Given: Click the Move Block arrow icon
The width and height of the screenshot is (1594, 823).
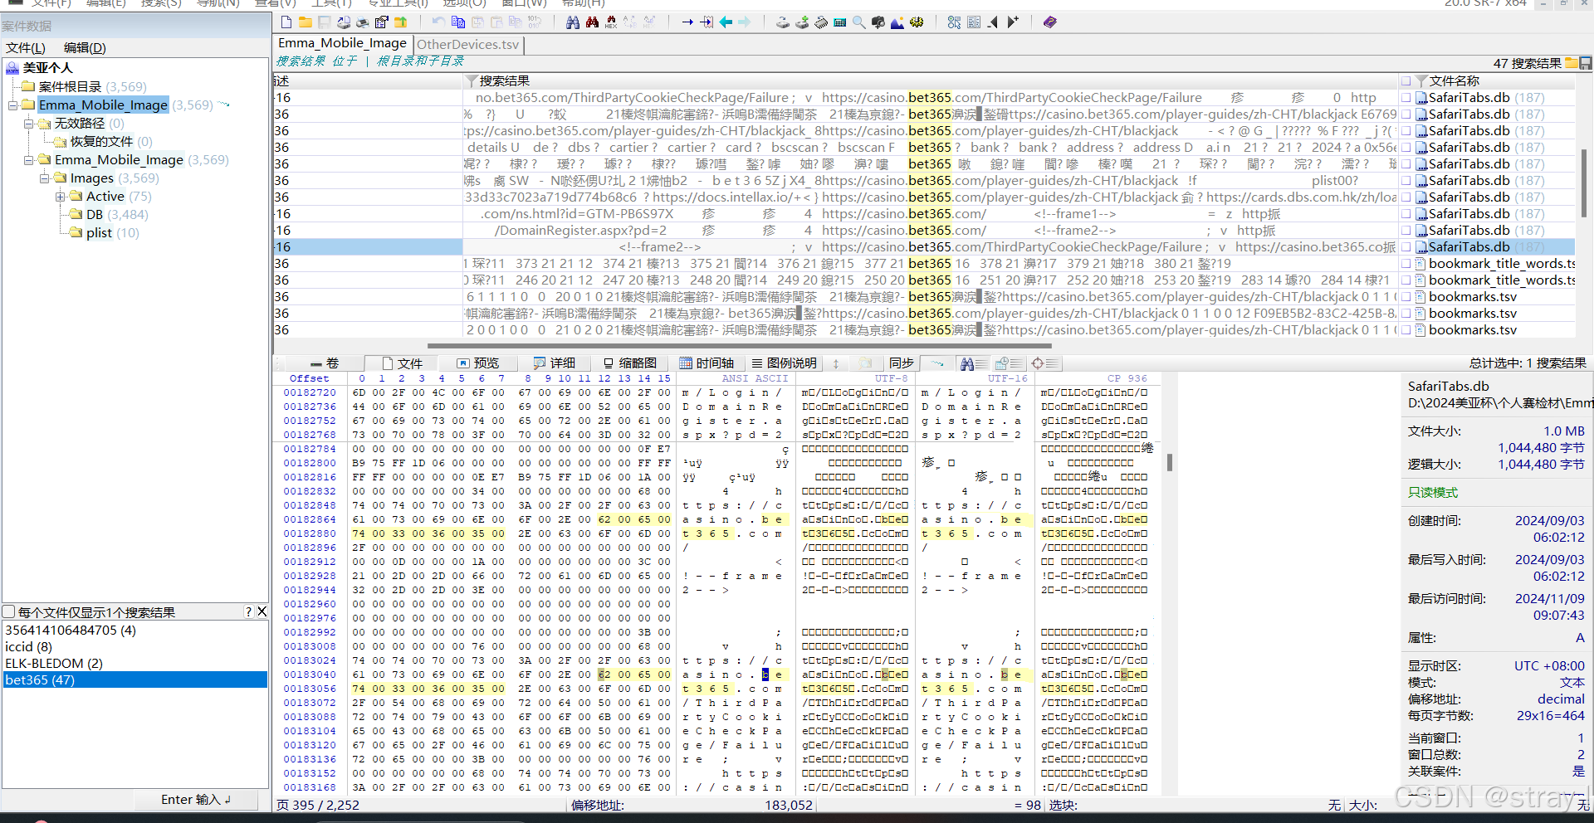Looking at the screenshot, I should (x=707, y=22).
